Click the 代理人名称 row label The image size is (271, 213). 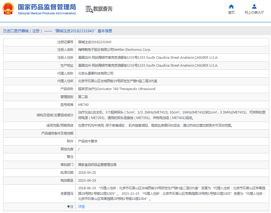coord(65,73)
